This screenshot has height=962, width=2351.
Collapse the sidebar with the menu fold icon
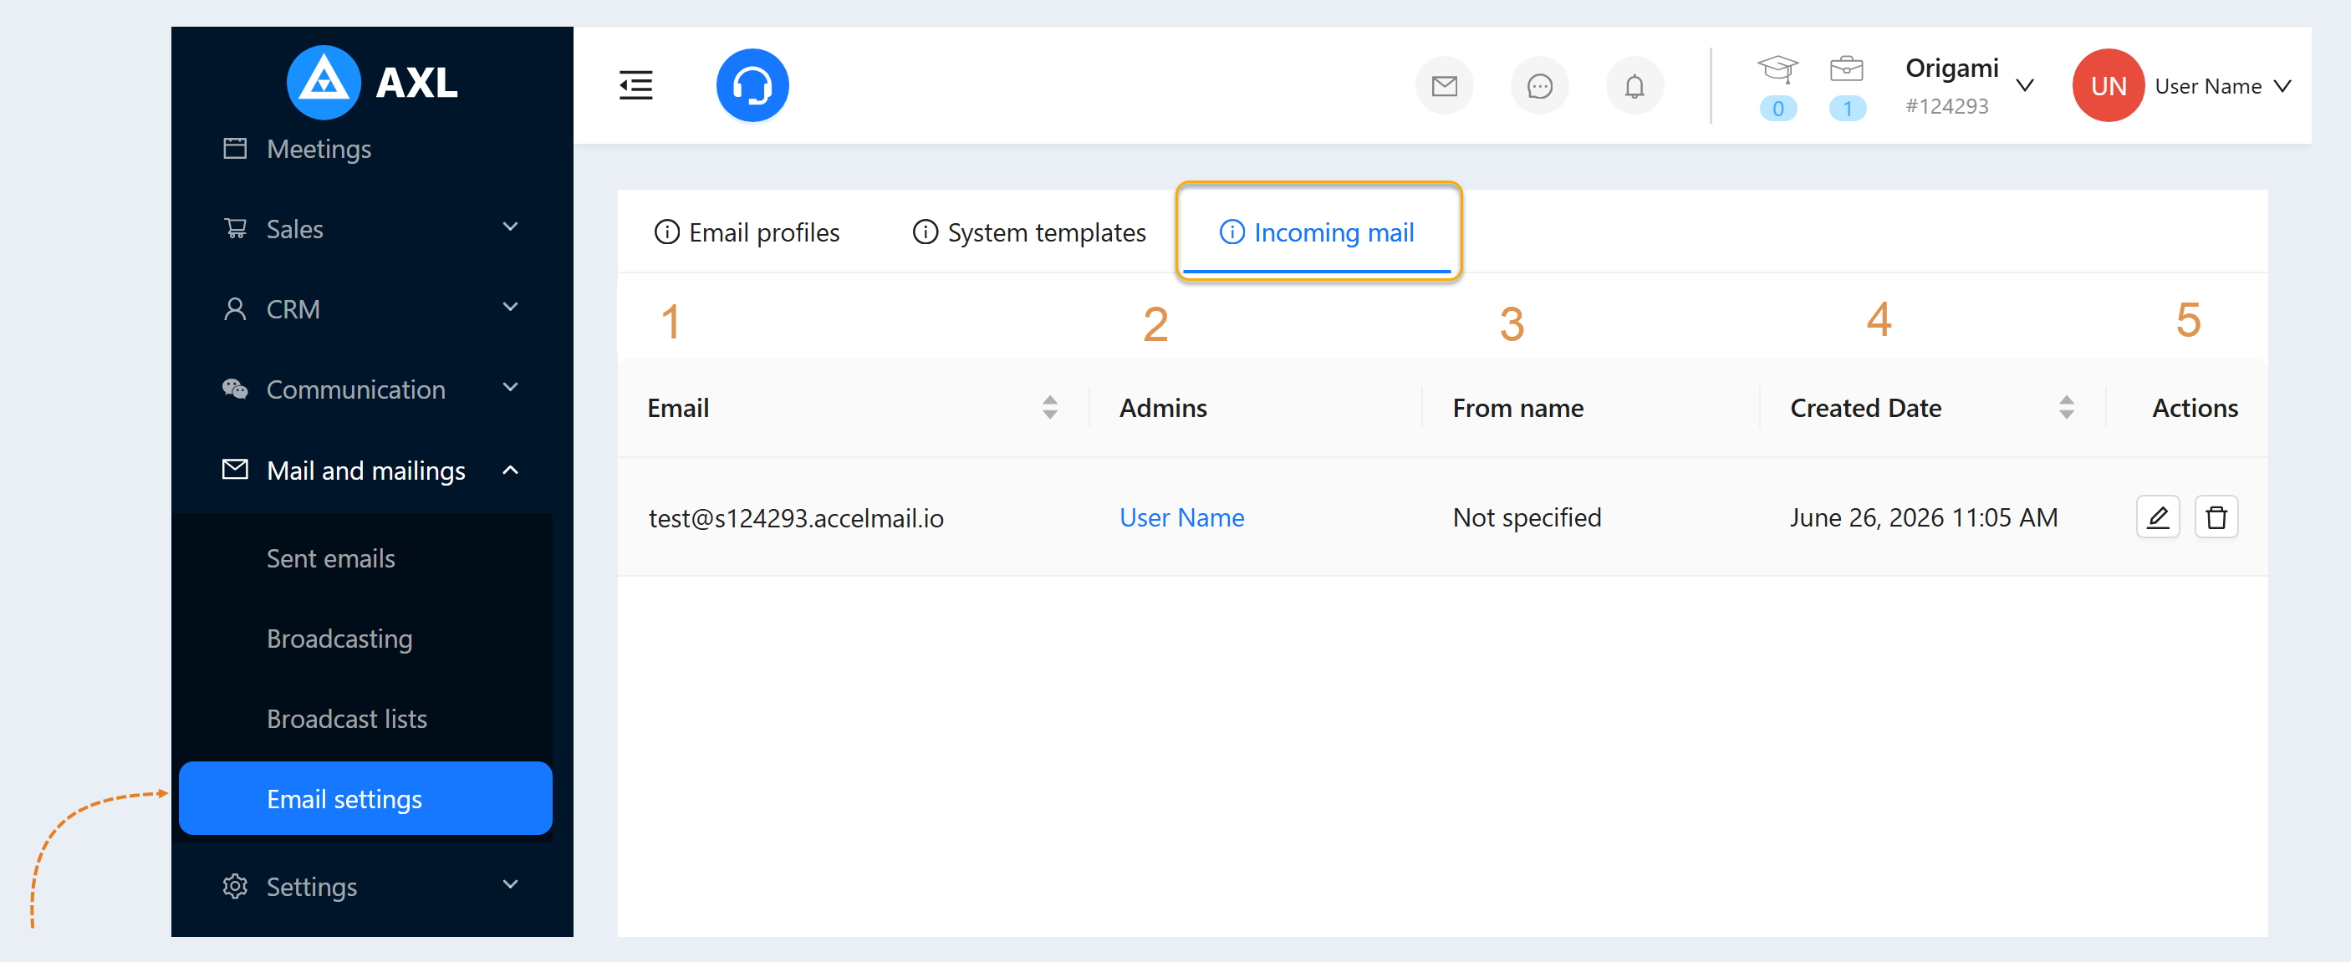point(635,85)
